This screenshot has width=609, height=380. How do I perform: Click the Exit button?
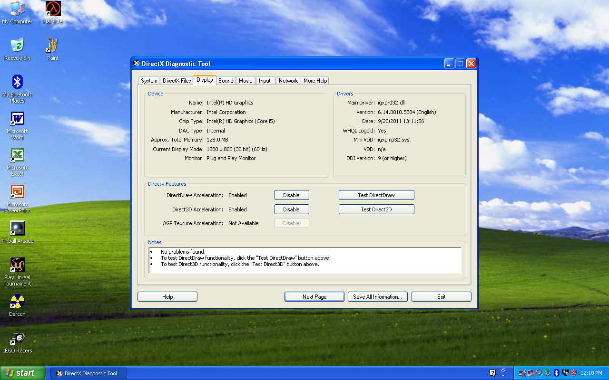[x=442, y=297]
